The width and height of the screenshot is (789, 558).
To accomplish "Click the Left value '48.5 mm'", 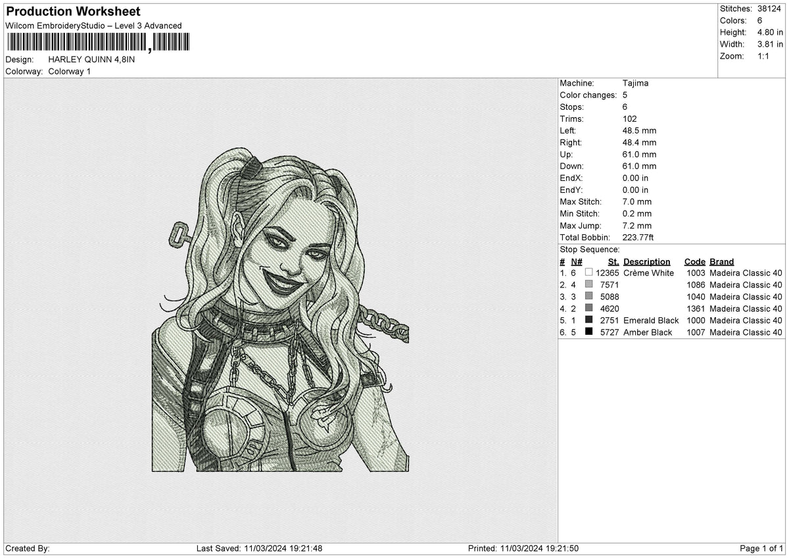I will click(639, 130).
